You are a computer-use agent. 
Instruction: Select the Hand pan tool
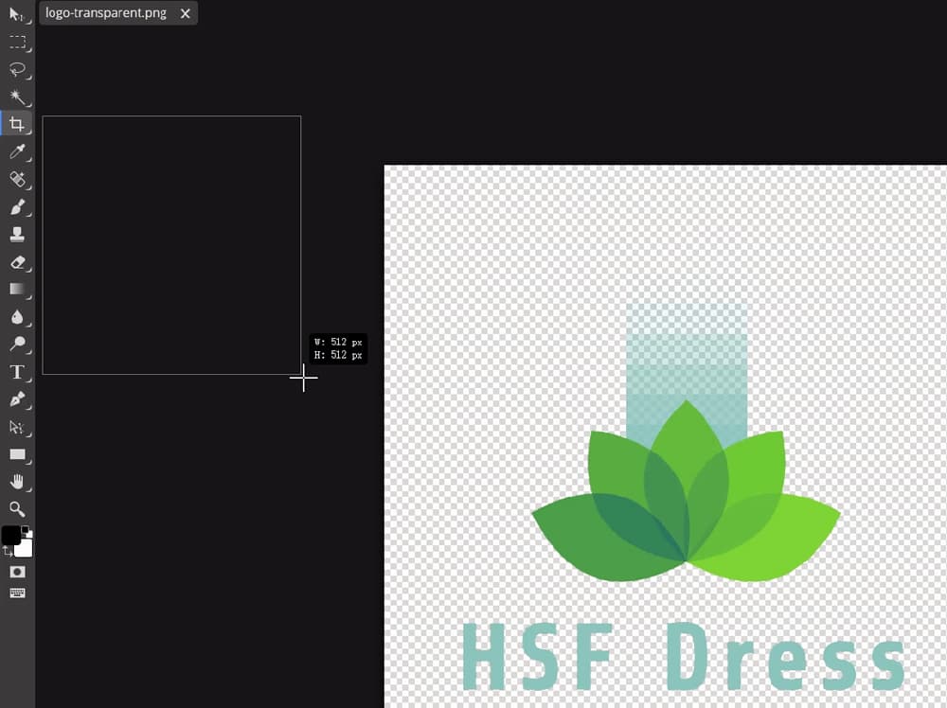tap(17, 482)
